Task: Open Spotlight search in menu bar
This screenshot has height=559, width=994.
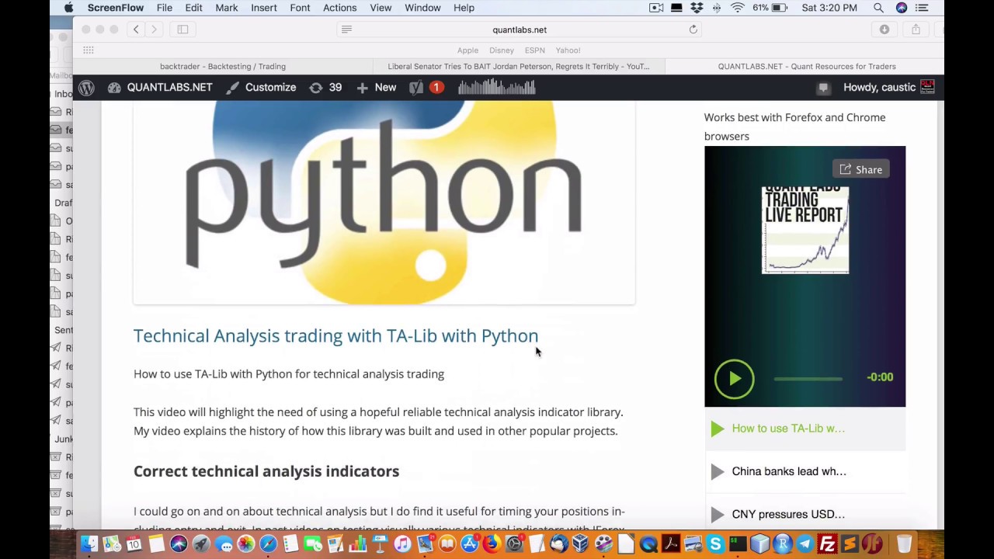Action: tap(878, 8)
